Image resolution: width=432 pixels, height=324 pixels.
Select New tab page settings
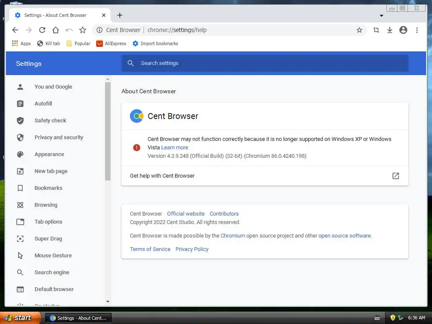[x=51, y=171]
